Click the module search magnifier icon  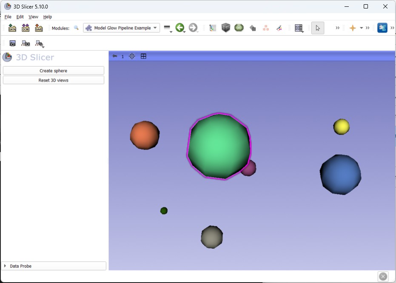pyautogui.click(x=77, y=28)
